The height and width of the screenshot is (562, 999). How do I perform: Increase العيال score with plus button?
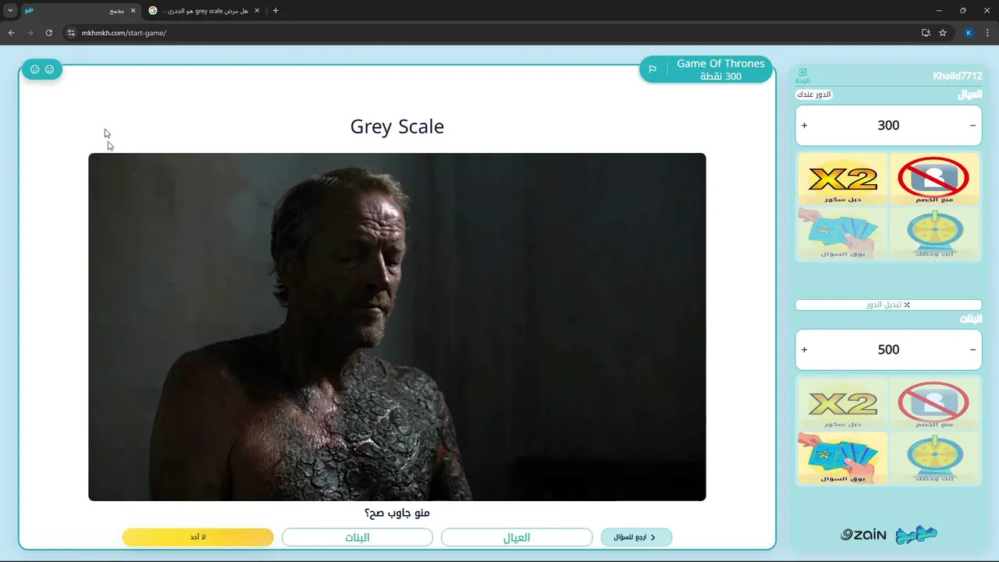click(x=804, y=125)
